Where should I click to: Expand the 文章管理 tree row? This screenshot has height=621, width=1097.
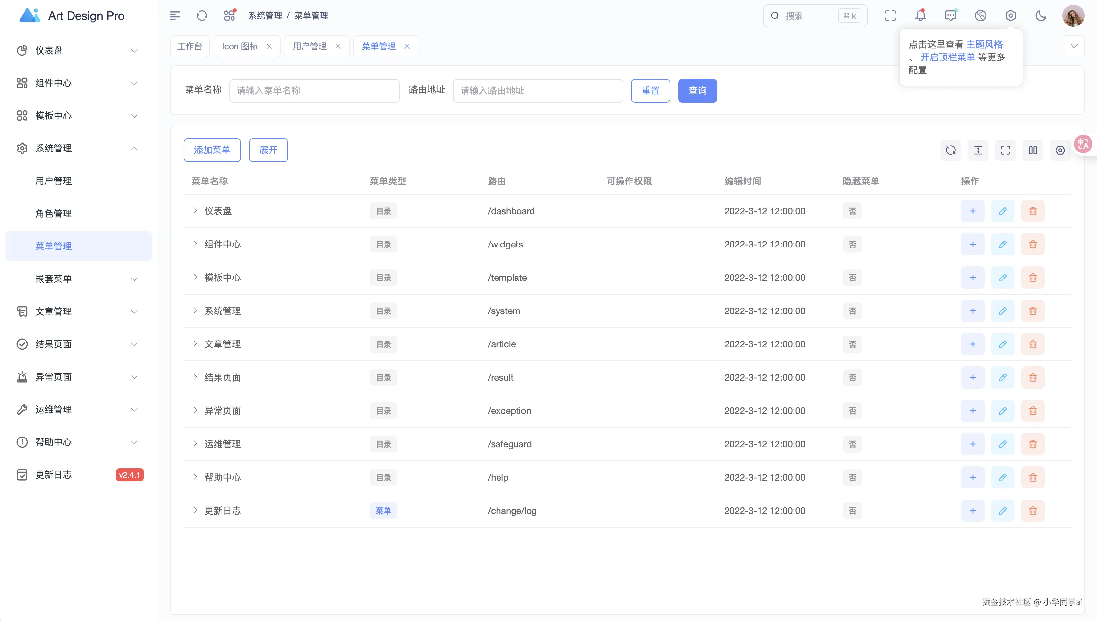coord(195,344)
